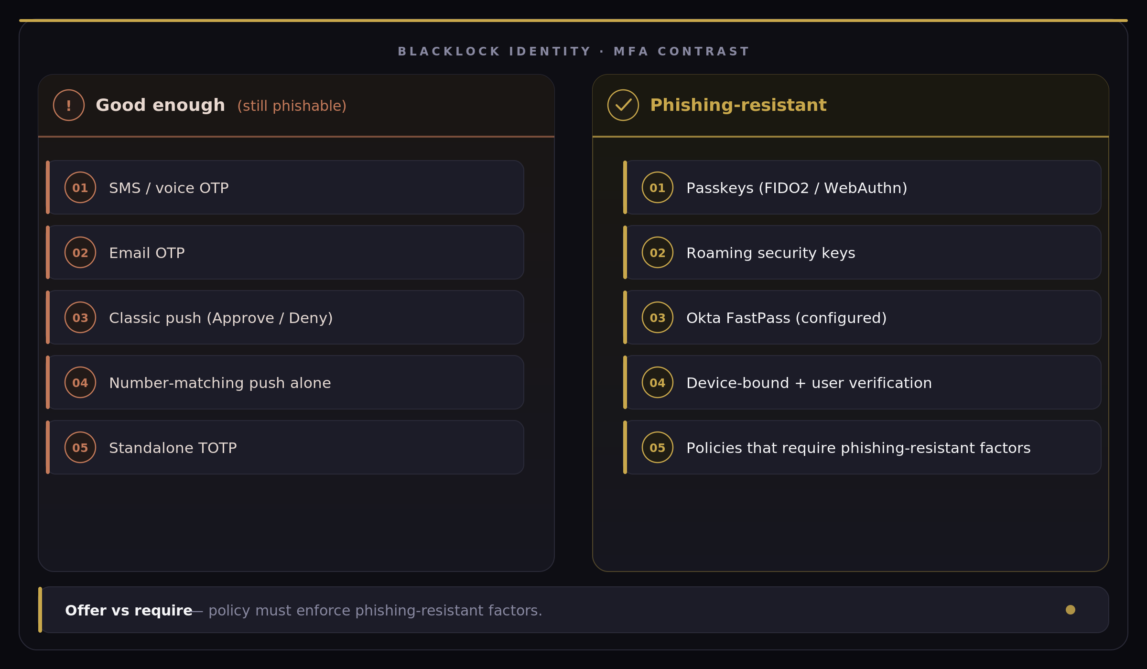
Task: Click the 01 badge next to SMS / voice OTP
Action: (x=80, y=187)
